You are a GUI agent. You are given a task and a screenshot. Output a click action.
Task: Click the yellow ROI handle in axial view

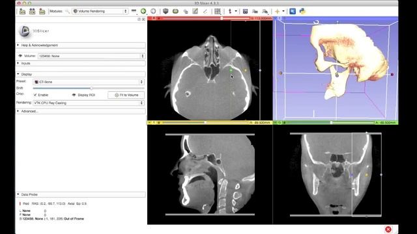(246, 70)
